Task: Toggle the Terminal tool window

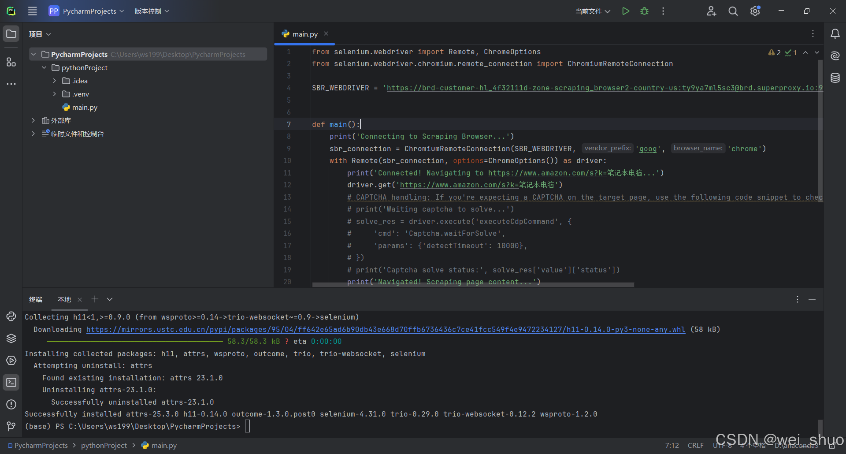Action: click(11, 382)
